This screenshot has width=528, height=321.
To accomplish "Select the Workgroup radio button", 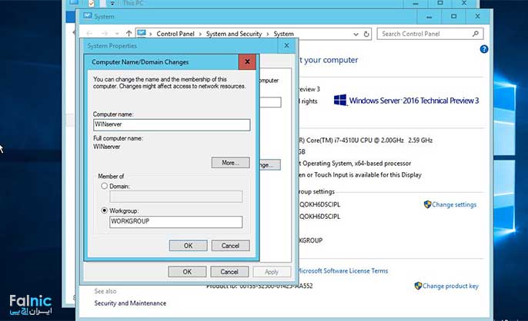I will 105,210.
